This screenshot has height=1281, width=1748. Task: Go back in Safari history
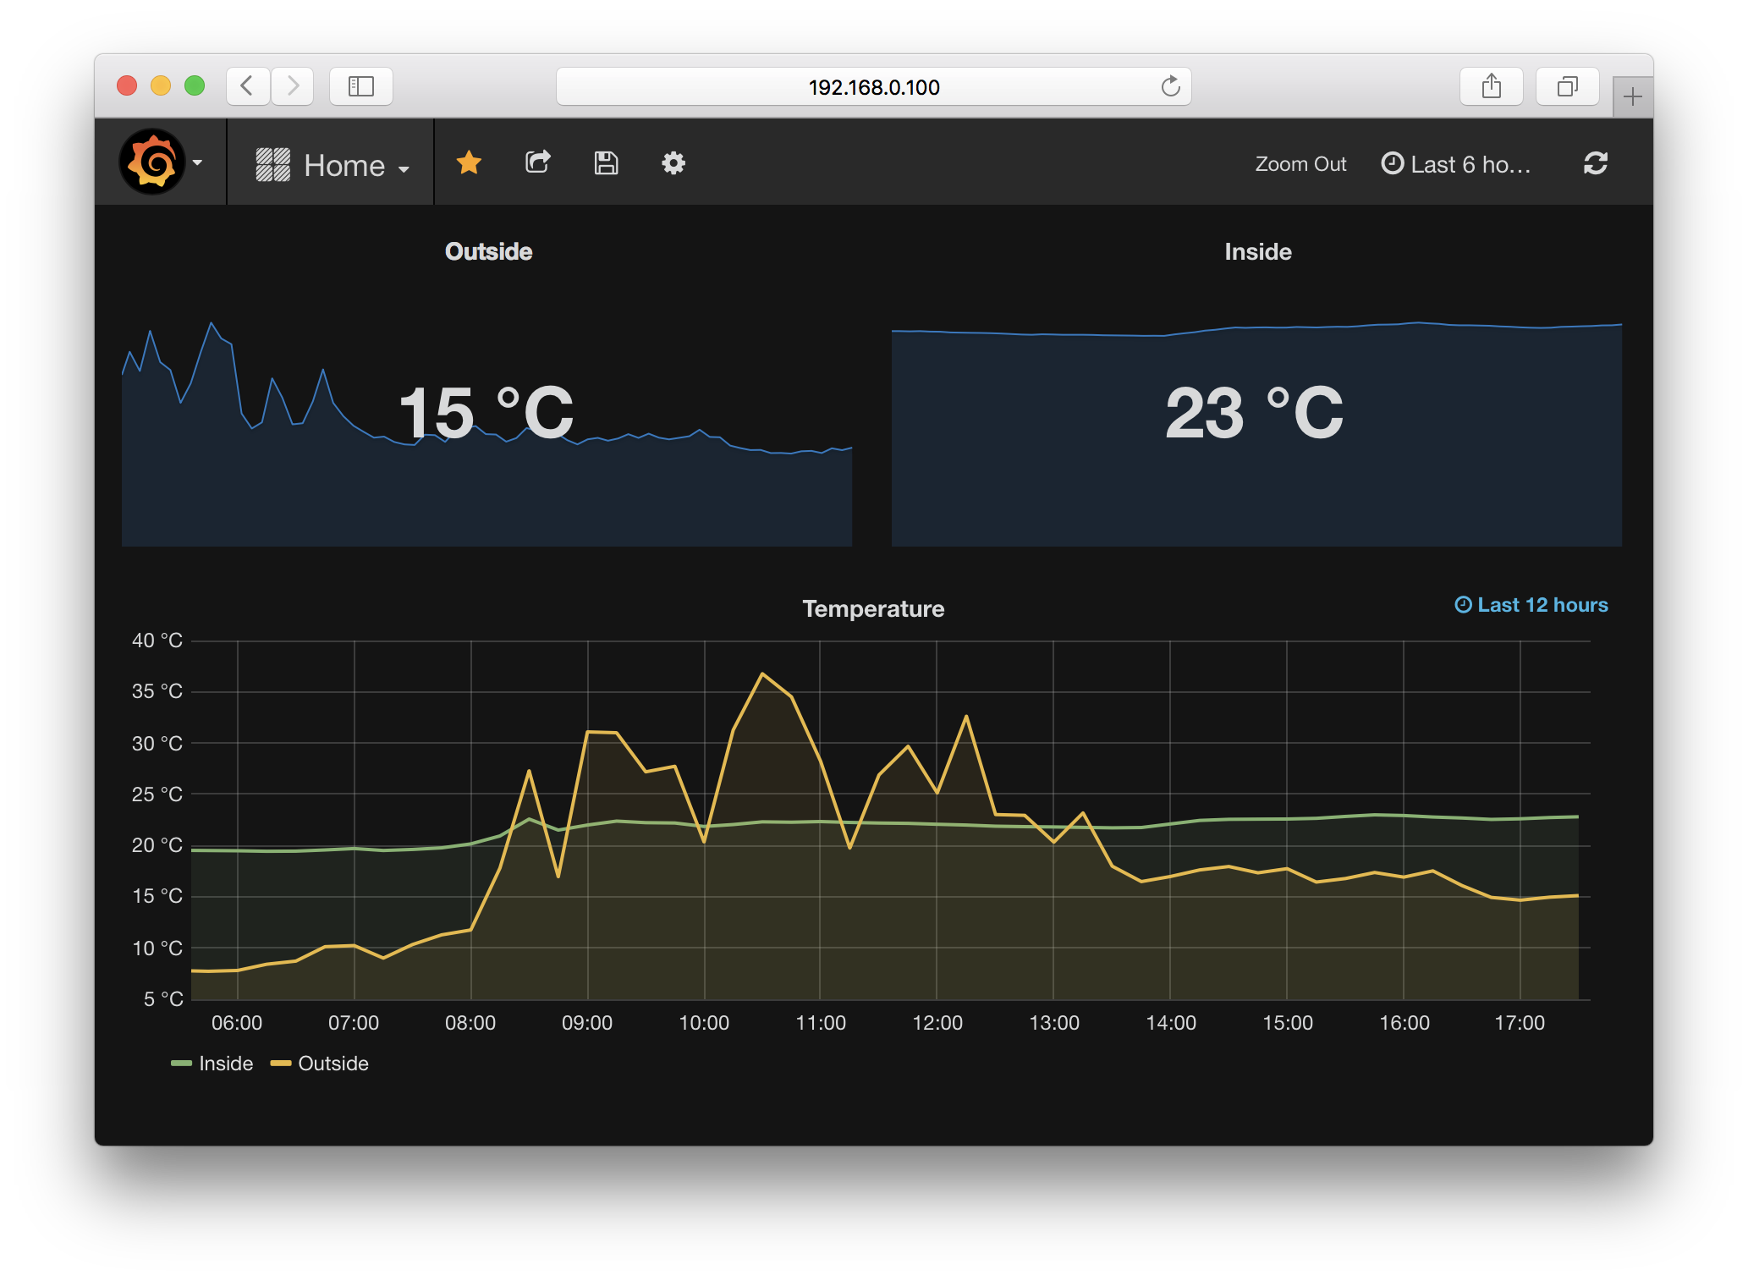point(247,86)
